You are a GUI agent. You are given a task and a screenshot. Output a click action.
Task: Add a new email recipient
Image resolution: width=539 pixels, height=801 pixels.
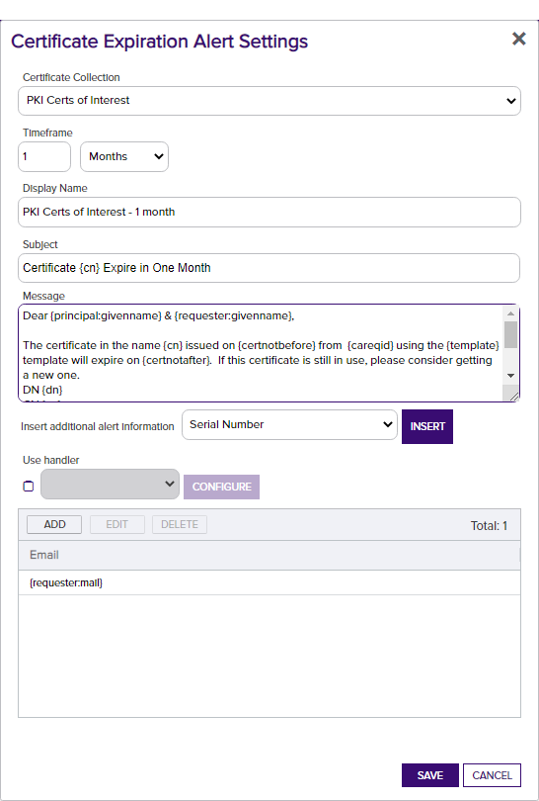click(54, 525)
